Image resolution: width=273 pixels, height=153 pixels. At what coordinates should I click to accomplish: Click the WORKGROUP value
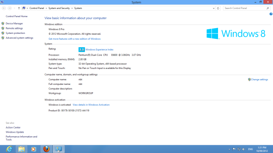pos(86,93)
